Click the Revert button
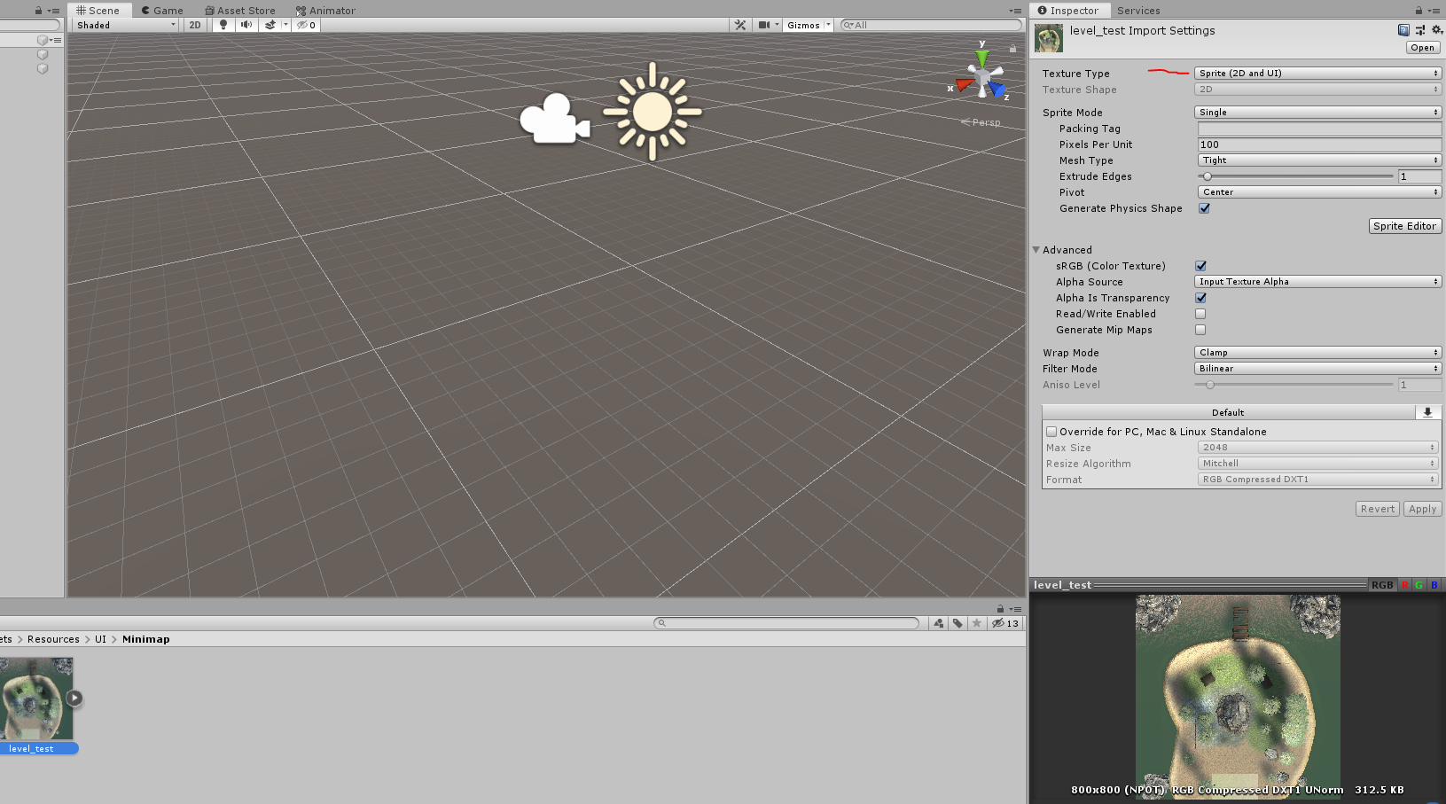Image resolution: width=1446 pixels, height=804 pixels. pos(1378,509)
